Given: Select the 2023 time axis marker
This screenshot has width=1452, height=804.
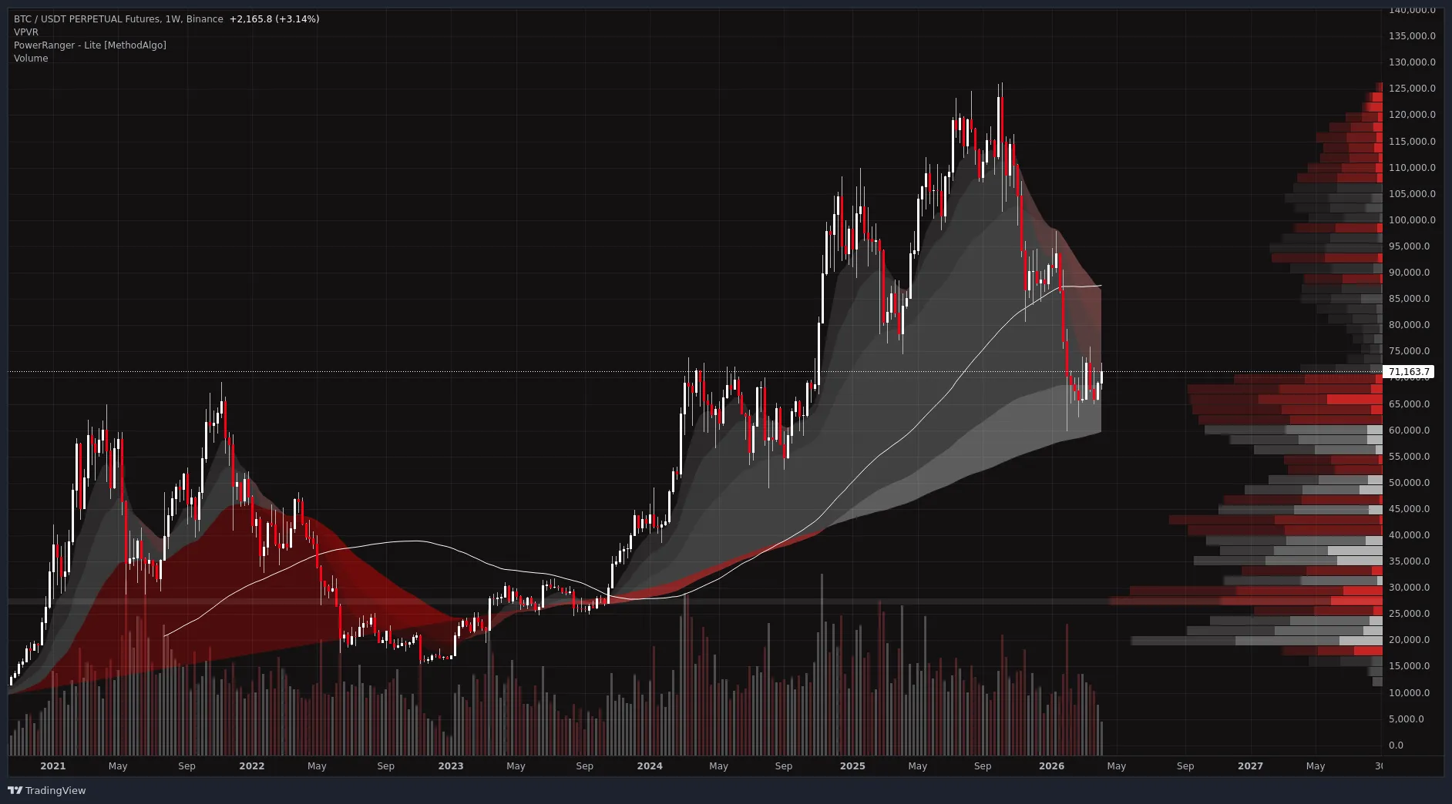Looking at the screenshot, I should [450, 766].
